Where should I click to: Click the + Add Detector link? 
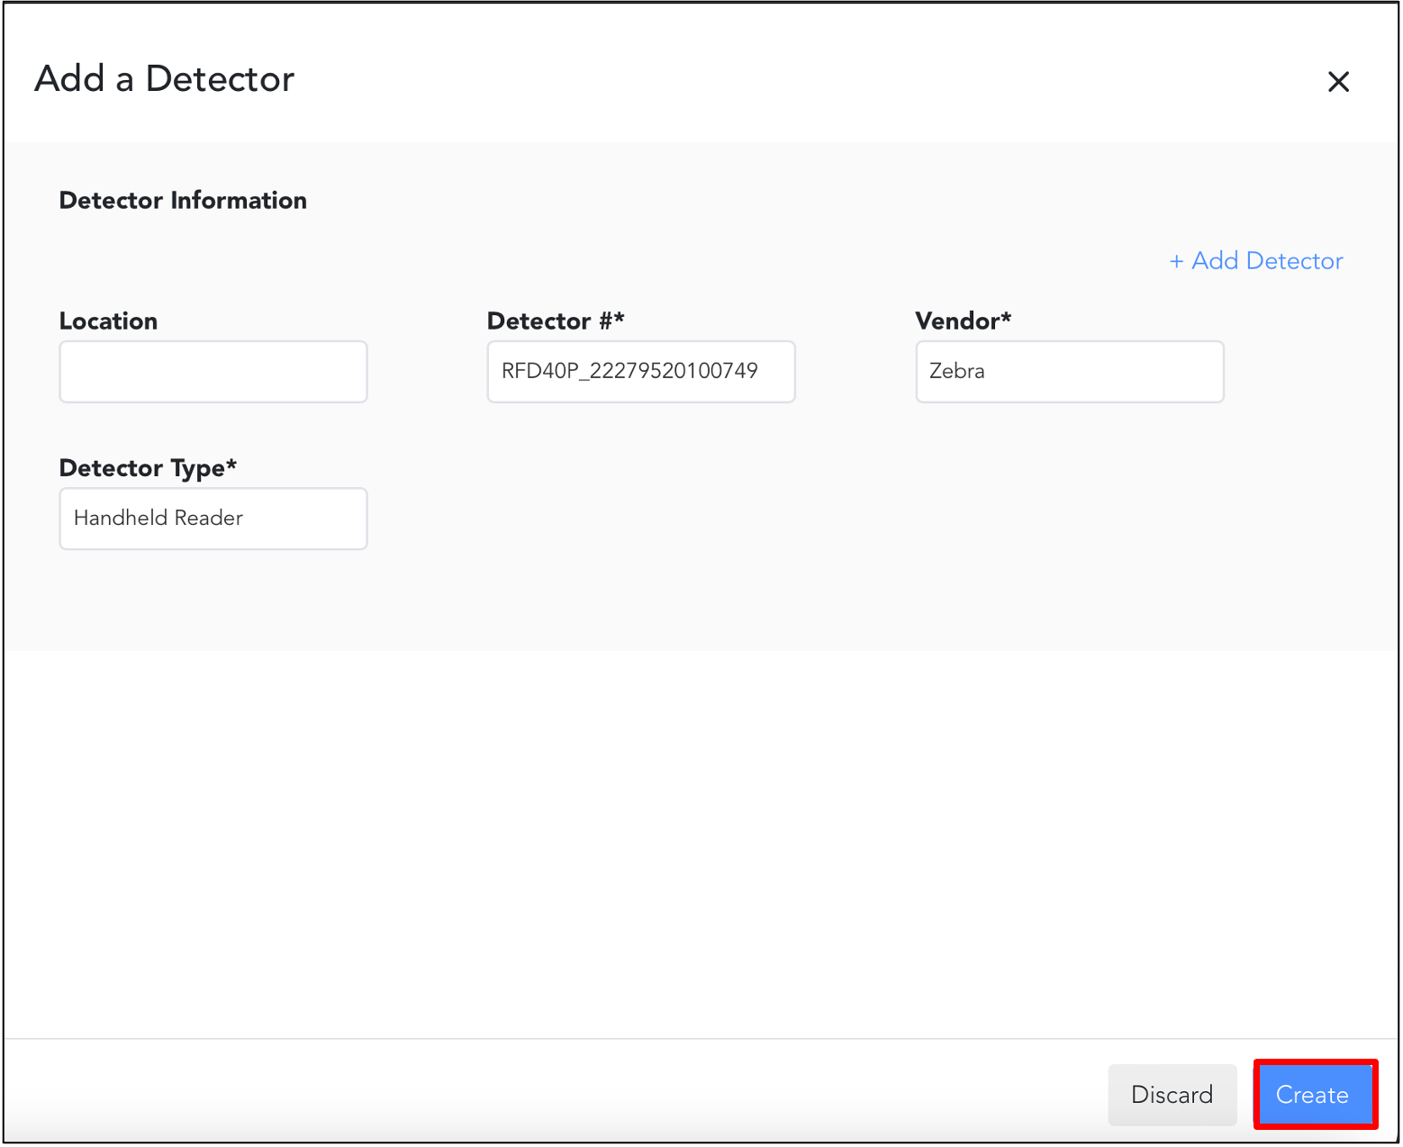[1255, 261]
